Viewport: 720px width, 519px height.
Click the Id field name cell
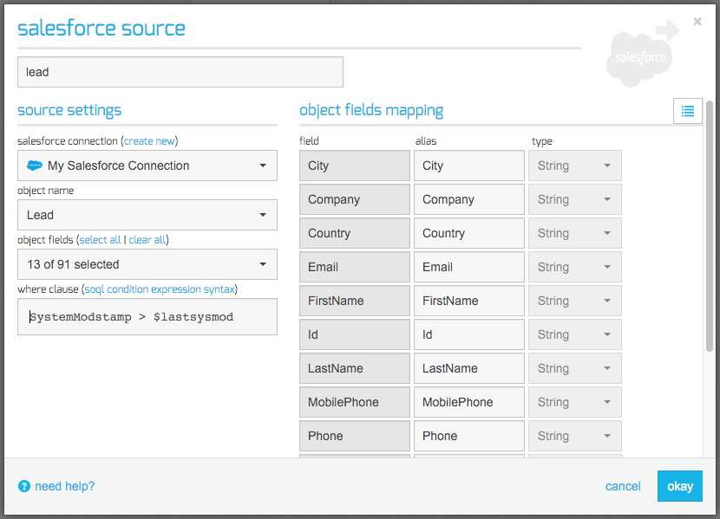point(355,334)
